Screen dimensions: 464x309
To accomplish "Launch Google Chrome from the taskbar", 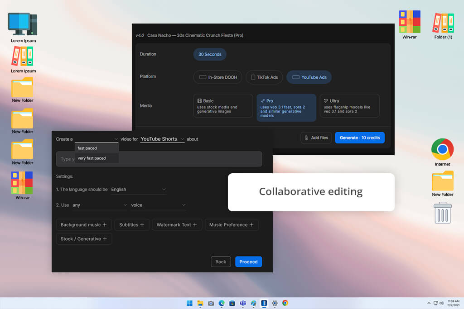I will 285,303.
